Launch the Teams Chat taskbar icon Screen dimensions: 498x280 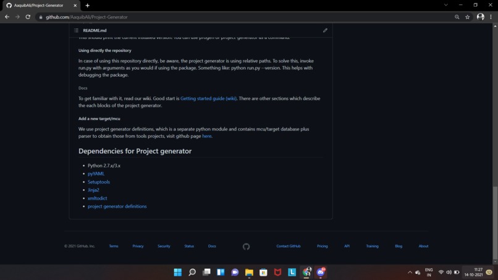(235, 273)
